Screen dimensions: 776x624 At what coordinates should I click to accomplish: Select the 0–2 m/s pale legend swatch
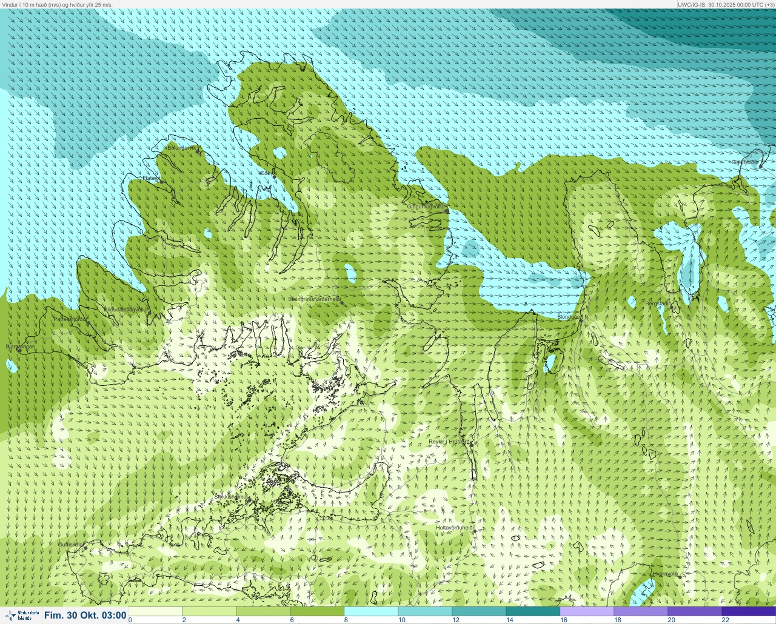pyautogui.click(x=155, y=611)
